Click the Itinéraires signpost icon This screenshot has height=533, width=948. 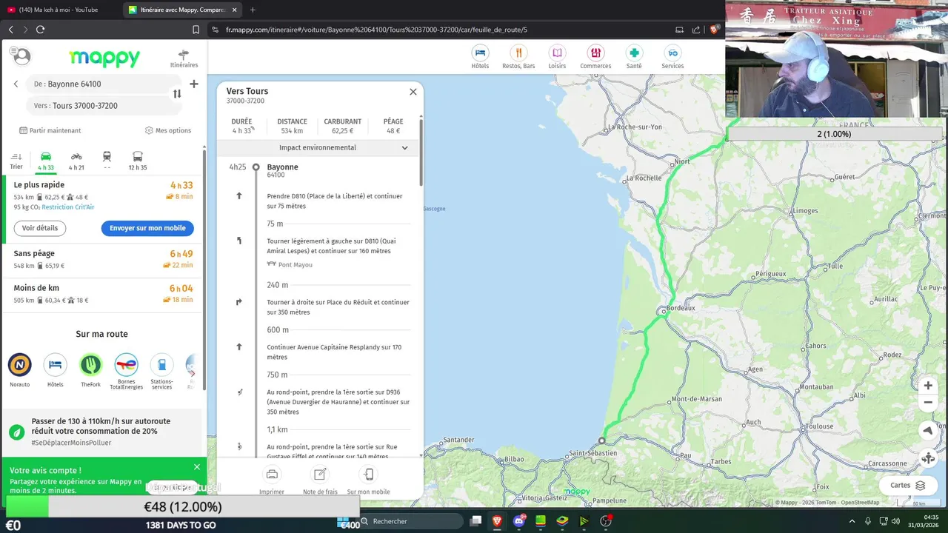(184, 58)
